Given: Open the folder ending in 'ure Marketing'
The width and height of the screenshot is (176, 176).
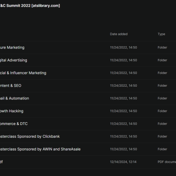Looking at the screenshot, I should click(x=12, y=48).
